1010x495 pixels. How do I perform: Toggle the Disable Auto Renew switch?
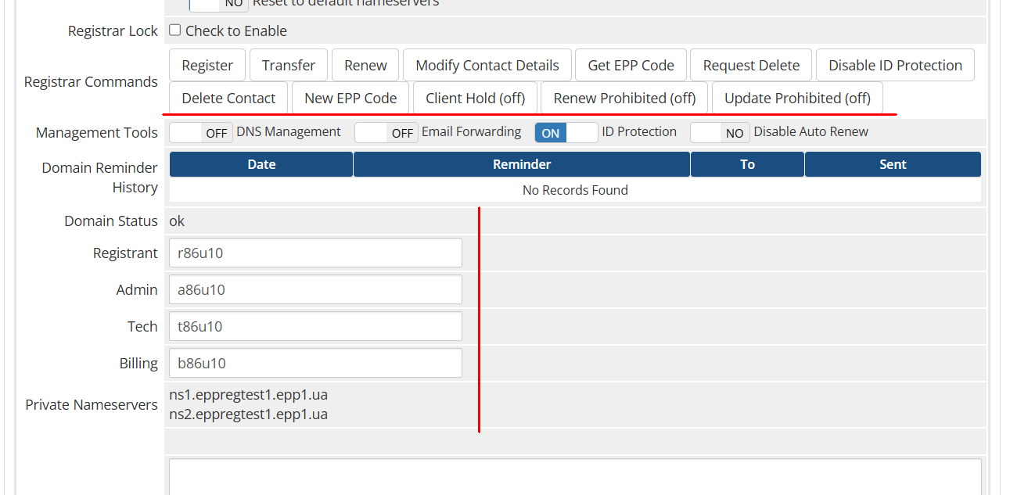click(x=720, y=133)
